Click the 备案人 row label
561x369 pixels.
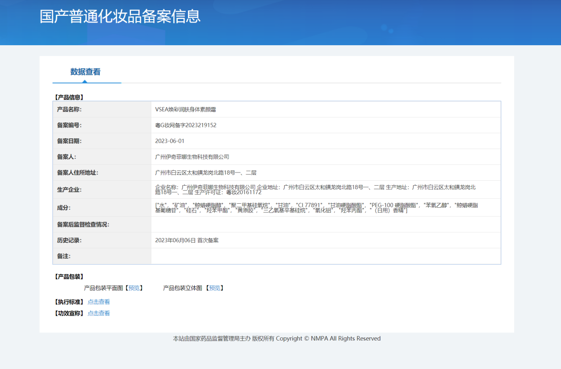pyautogui.click(x=66, y=157)
